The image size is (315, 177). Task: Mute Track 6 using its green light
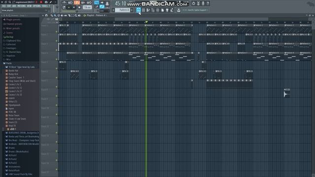(57, 78)
